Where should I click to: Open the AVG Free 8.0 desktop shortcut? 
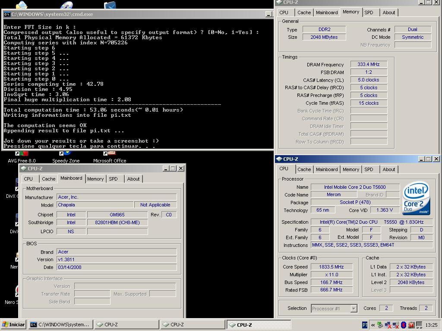(22, 157)
